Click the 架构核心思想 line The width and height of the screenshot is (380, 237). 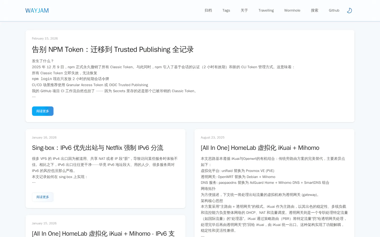coord(212,201)
